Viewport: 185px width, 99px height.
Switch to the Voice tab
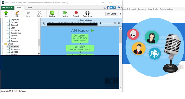tap(19, 8)
